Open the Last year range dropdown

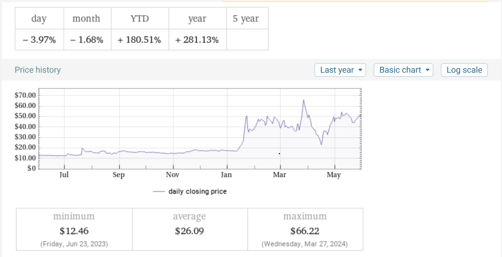pyautogui.click(x=340, y=70)
